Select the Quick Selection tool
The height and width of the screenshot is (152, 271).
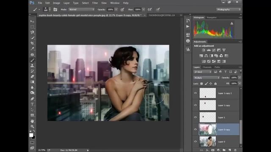point(32,38)
